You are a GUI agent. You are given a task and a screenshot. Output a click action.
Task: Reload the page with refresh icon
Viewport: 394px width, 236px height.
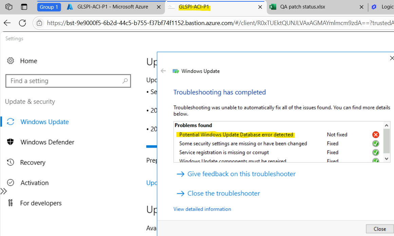22,23
